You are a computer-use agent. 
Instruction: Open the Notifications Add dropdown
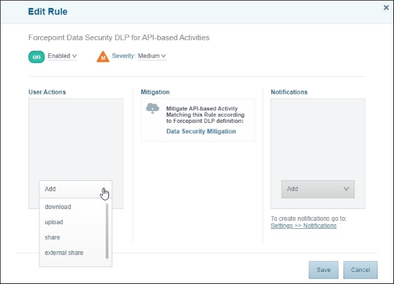pos(318,189)
